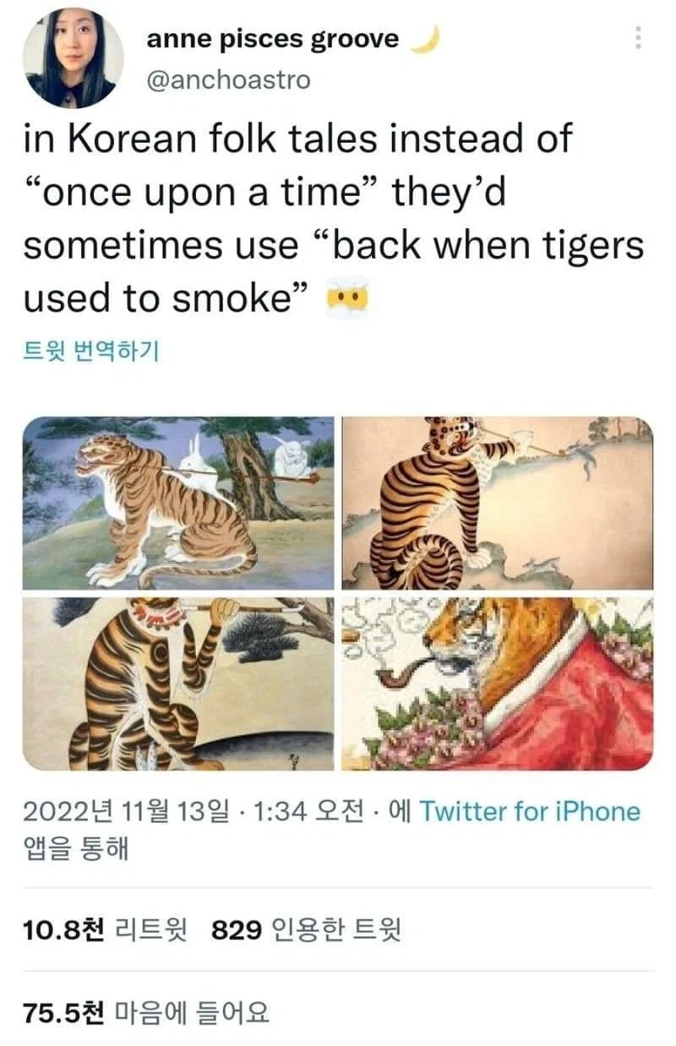Open the Twitter for iPhone source link

pos(534,809)
